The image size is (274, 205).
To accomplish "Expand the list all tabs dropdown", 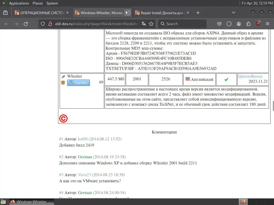I will [233, 13].
